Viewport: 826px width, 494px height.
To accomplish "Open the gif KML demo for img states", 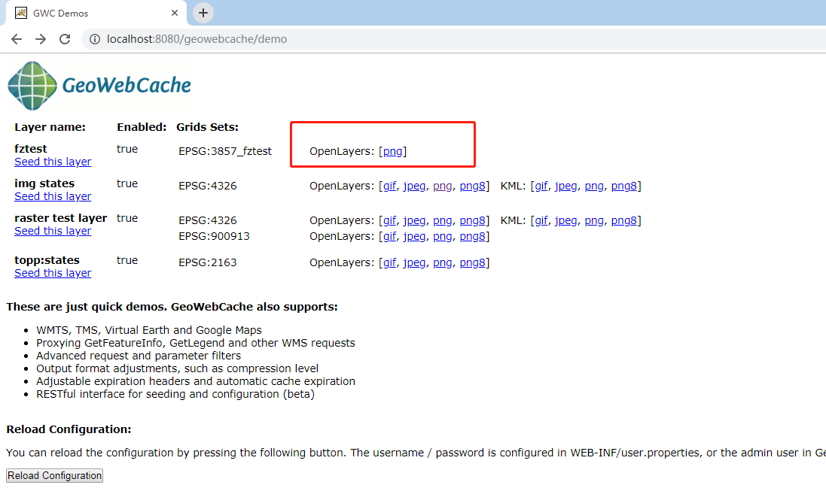I will (540, 186).
